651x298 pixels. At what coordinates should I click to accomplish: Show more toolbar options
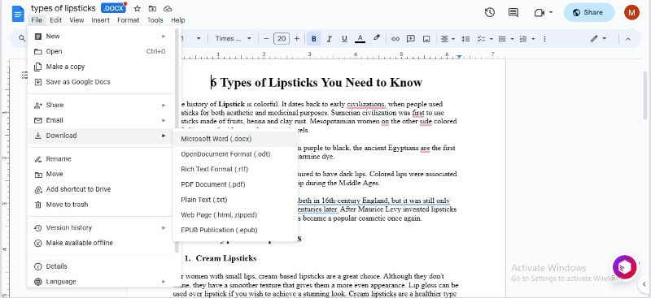pyautogui.click(x=544, y=39)
